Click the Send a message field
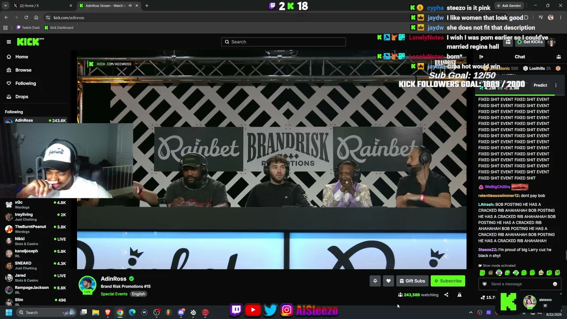 click(x=520, y=284)
